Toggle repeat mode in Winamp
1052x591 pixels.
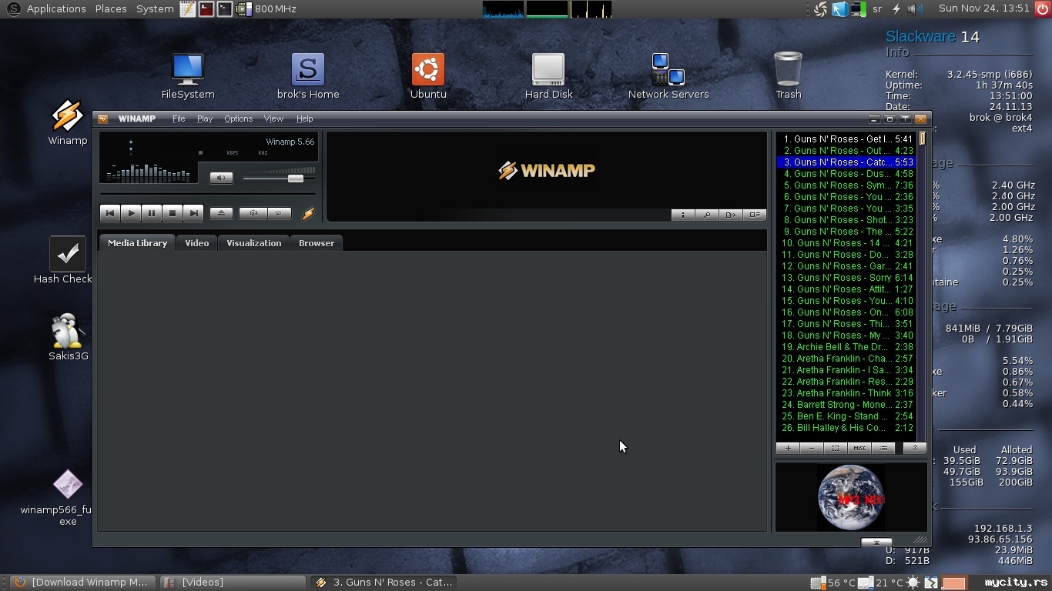[x=279, y=213]
